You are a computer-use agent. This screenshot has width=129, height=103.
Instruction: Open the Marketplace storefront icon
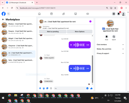76,14
